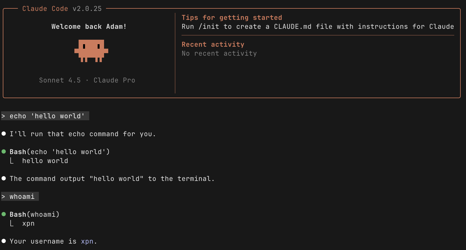Click the "Tips for getting started" heading
The height and width of the screenshot is (250, 466).
click(x=232, y=18)
